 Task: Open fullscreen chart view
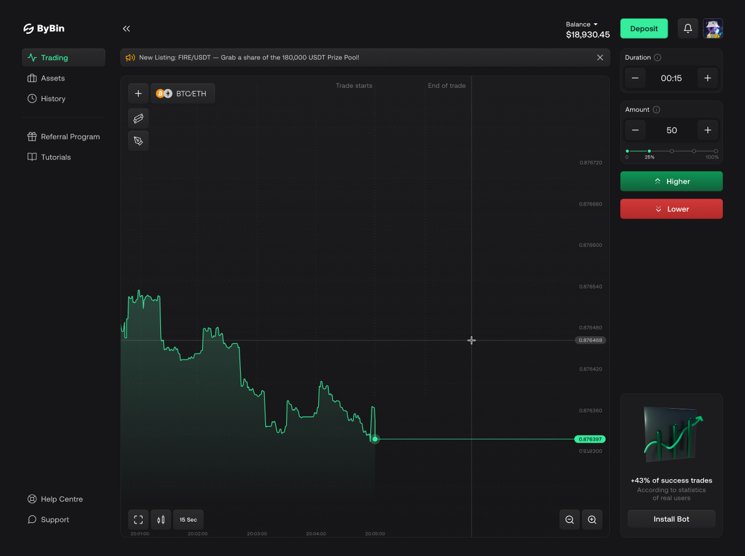tap(138, 519)
